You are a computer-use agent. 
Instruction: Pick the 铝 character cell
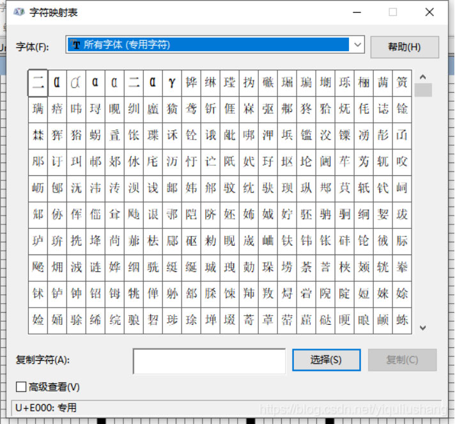tap(96, 294)
